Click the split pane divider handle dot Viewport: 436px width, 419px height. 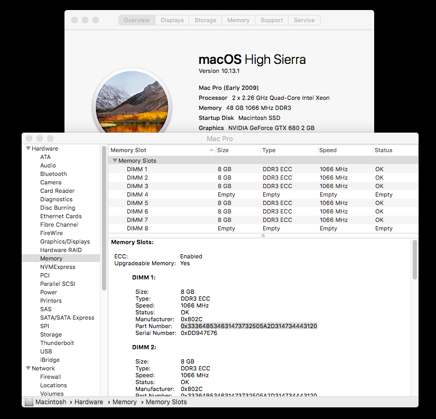click(x=263, y=236)
